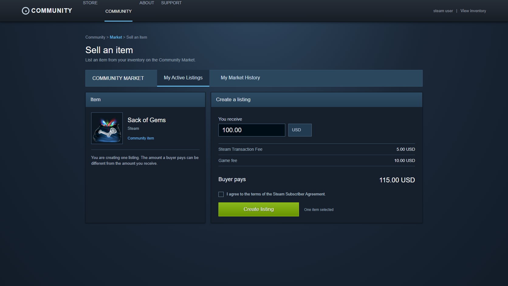This screenshot has width=508, height=286.
Task: Click the Sell an item heading
Action: 109,50
